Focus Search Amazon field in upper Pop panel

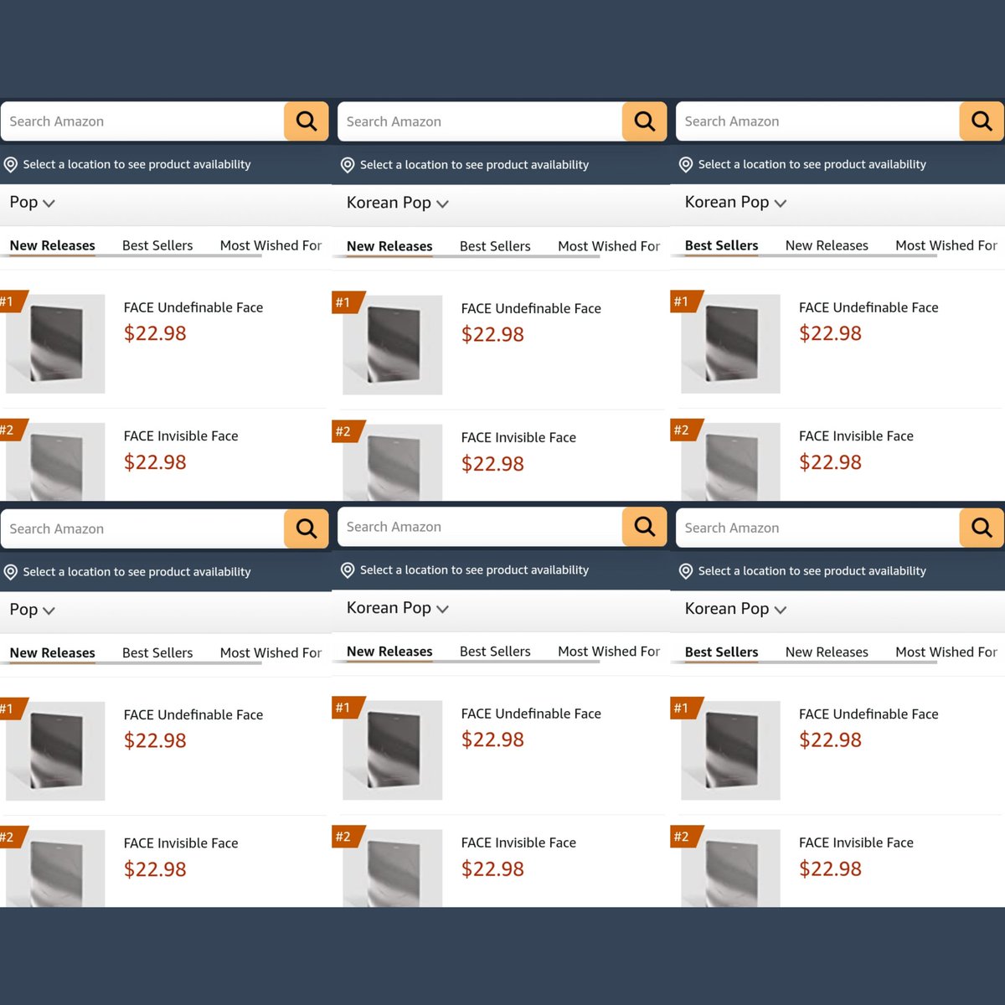point(143,121)
